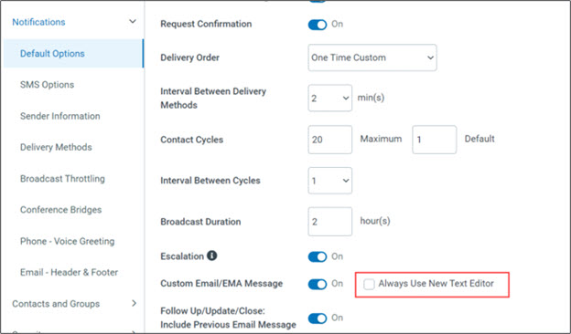Click the Interval Between Cycles label

[x=210, y=181]
